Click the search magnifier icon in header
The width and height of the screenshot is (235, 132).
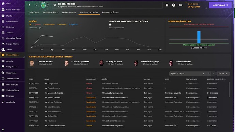point(55,5)
